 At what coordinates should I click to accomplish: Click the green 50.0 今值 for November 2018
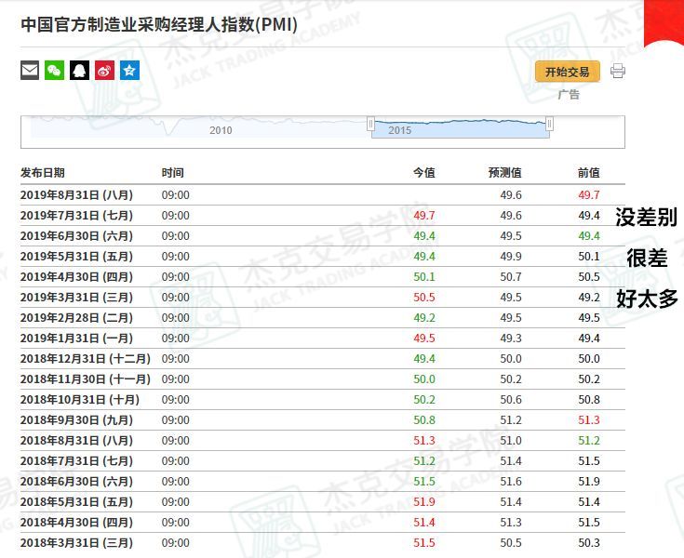pos(424,379)
